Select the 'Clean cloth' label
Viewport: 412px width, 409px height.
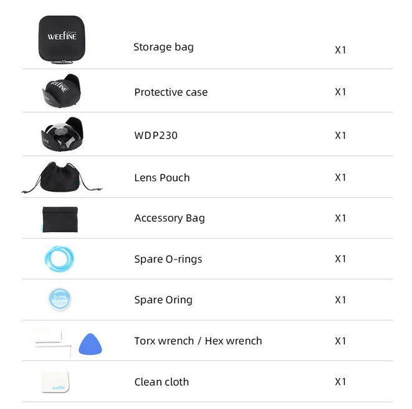click(161, 382)
